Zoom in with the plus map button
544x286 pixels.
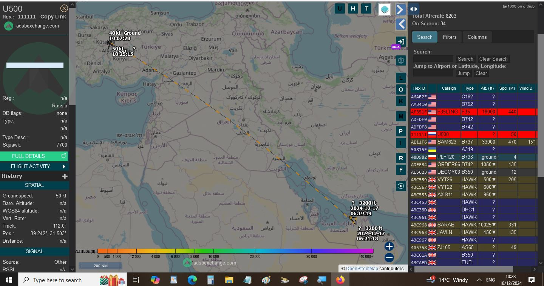389,246
